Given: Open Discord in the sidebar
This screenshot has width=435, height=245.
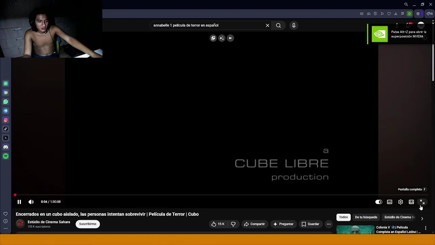Looking at the screenshot, I should (x=6, y=147).
